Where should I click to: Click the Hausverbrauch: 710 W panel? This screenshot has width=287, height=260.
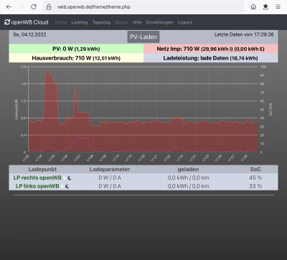pos(76,58)
